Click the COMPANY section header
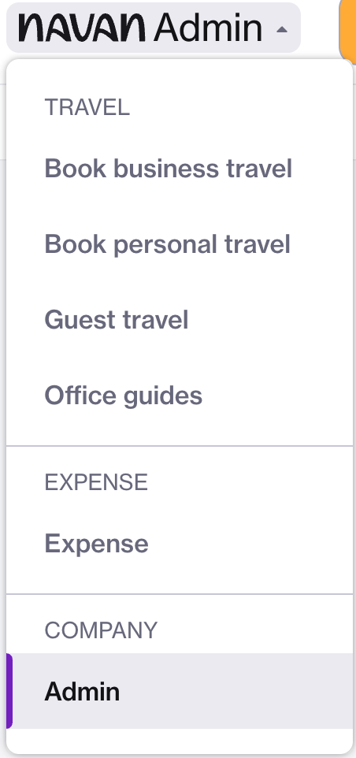Screen dimensions: 356x758 tap(101, 630)
